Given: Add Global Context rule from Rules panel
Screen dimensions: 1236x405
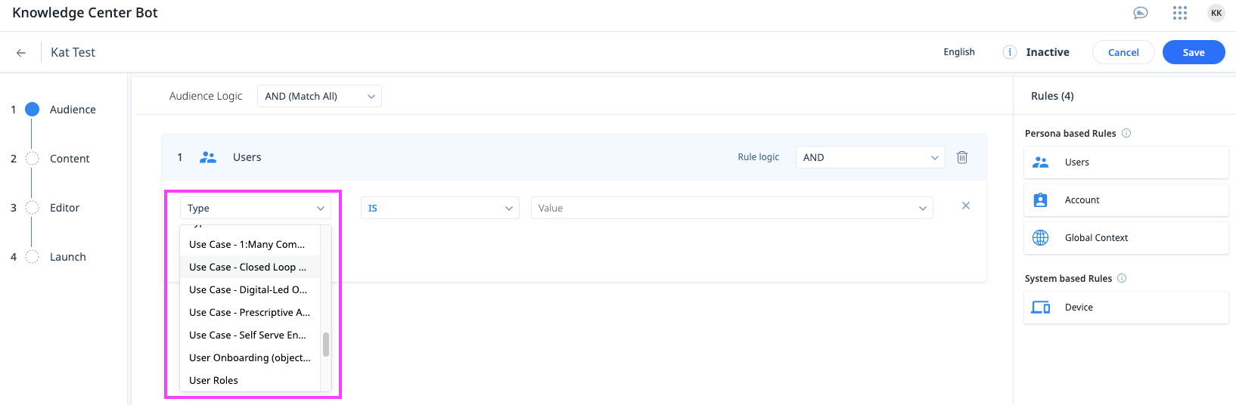Looking at the screenshot, I should click(1126, 238).
